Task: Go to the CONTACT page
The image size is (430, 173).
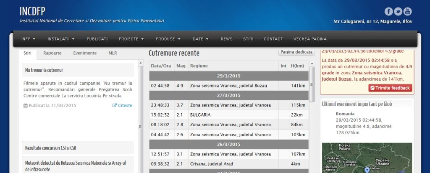Action: (273, 39)
